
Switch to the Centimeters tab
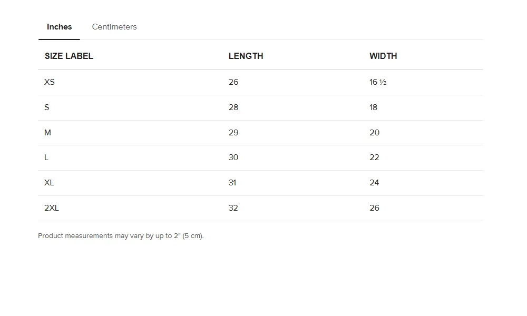coord(114,27)
